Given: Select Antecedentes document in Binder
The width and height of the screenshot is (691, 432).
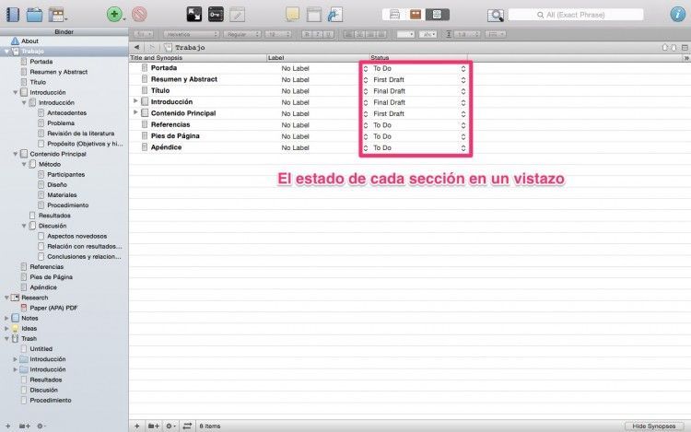Looking at the screenshot, I should click(67, 112).
